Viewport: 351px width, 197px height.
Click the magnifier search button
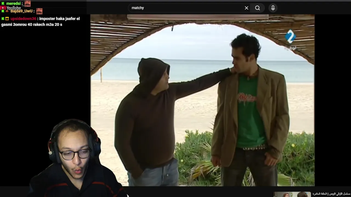(257, 8)
